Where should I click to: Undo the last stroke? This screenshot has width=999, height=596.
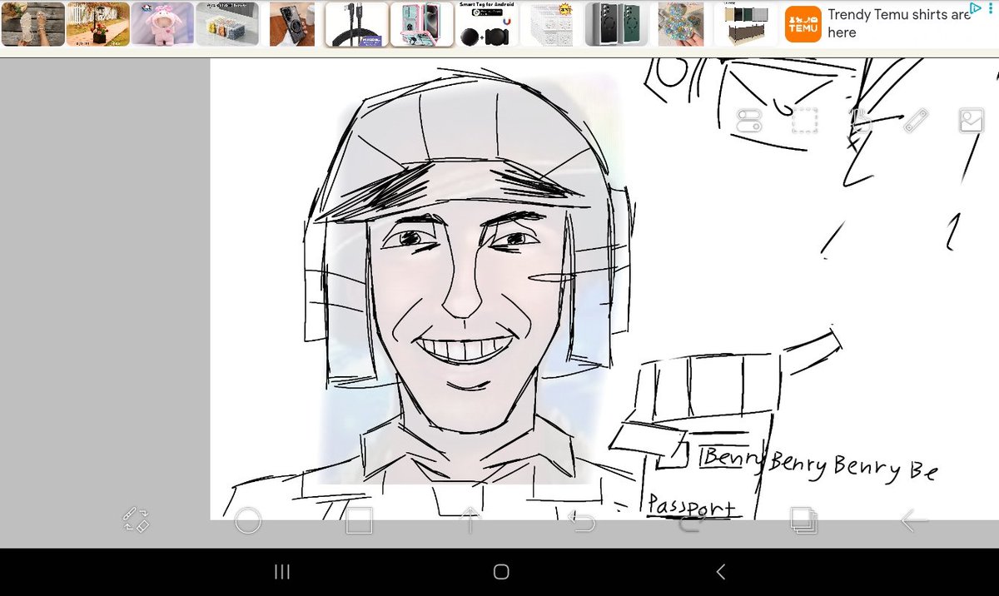coord(581,521)
